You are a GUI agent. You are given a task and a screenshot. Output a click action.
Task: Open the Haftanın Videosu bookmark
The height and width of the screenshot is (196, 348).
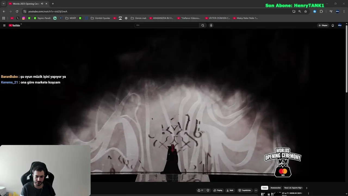click(189, 18)
